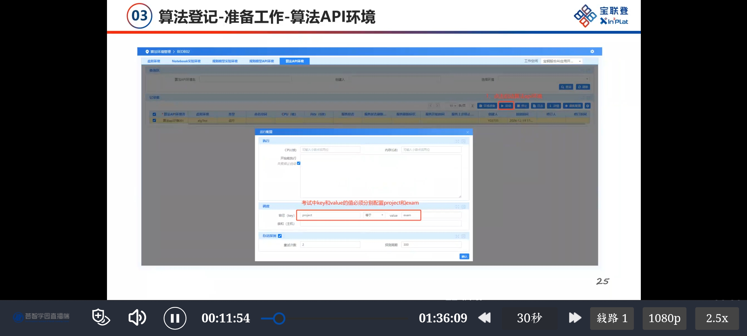Viewport: 747px width, 336px height.
Task: Click the settings gear in blue header bar
Action: tap(592, 52)
